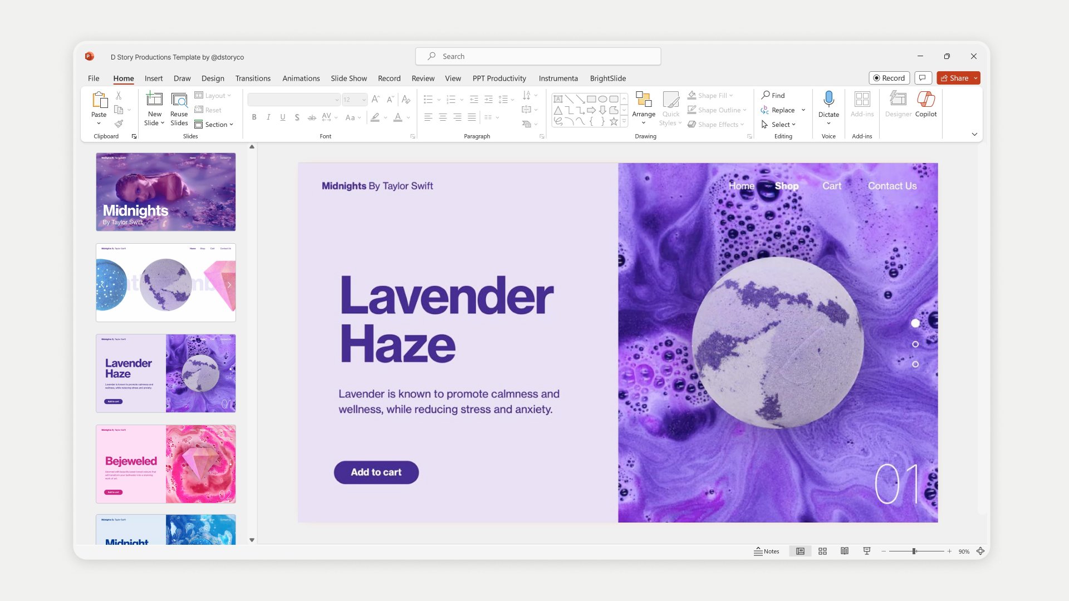
Task: Click the Reuse Slides icon
Action: point(179,100)
